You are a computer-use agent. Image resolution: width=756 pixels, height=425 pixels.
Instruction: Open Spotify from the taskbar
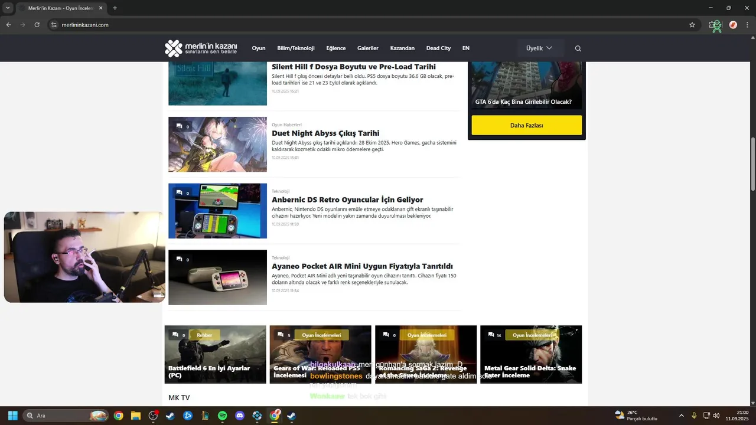222,416
